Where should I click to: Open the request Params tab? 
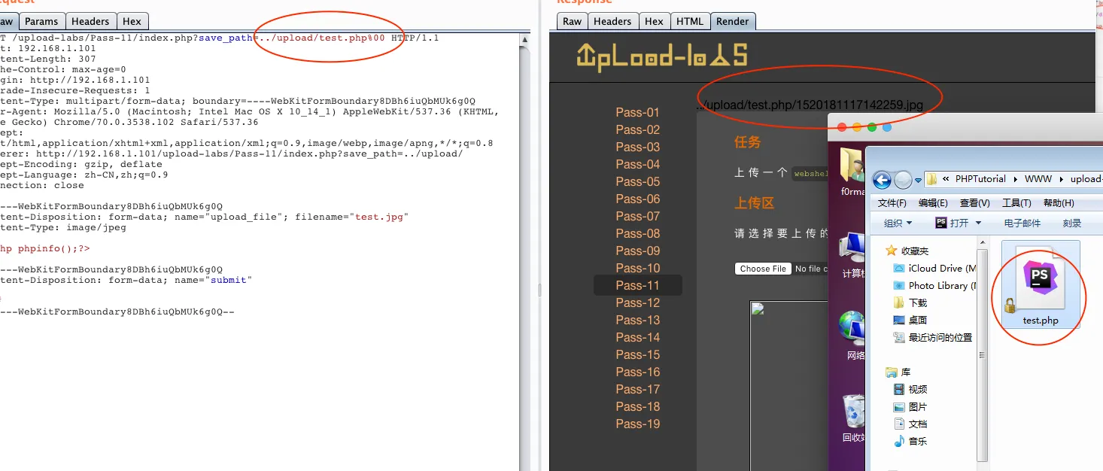(41, 22)
